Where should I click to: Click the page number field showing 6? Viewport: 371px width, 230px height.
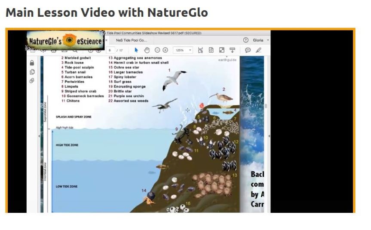(110, 50)
